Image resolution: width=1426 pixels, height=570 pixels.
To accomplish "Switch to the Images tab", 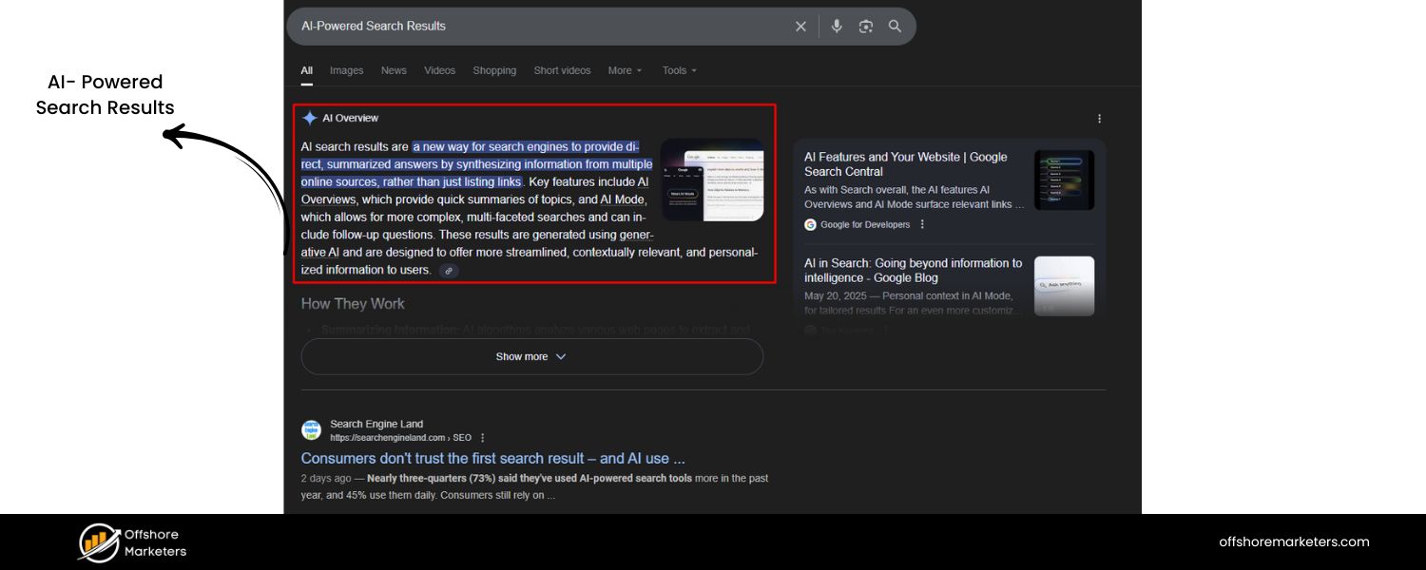I will (x=346, y=70).
